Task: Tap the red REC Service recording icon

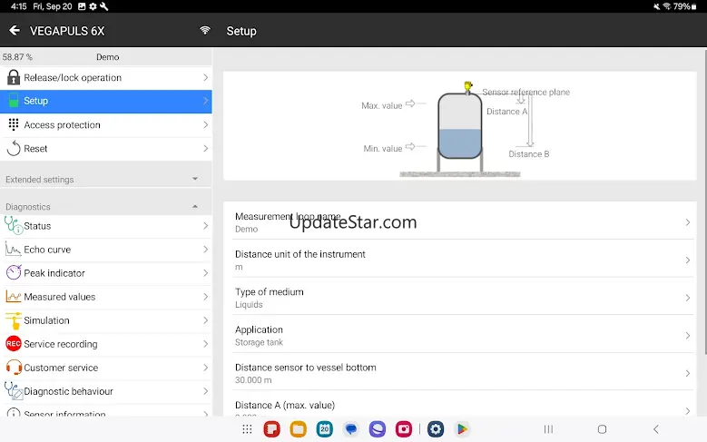Action: pyautogui.click(x=14, y=344)
